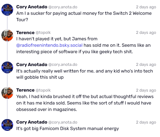Click Terence's avatar on the fourth post
The width and height of the screenshot is (160, 137).
[x=7, y=93]
